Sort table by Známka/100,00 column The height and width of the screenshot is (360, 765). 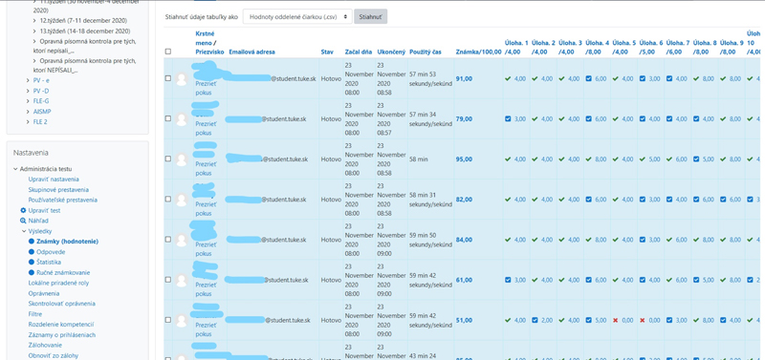[x=478, y=52]
